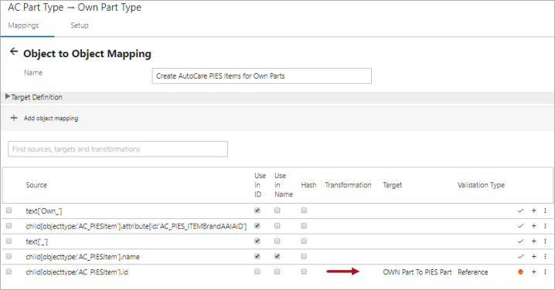Image resolution: width=555 pixels, height=290 pixels.
Task: Open the three-dot menu on the ITEMBrandAAIAID row
Action: tap(545, 226)
